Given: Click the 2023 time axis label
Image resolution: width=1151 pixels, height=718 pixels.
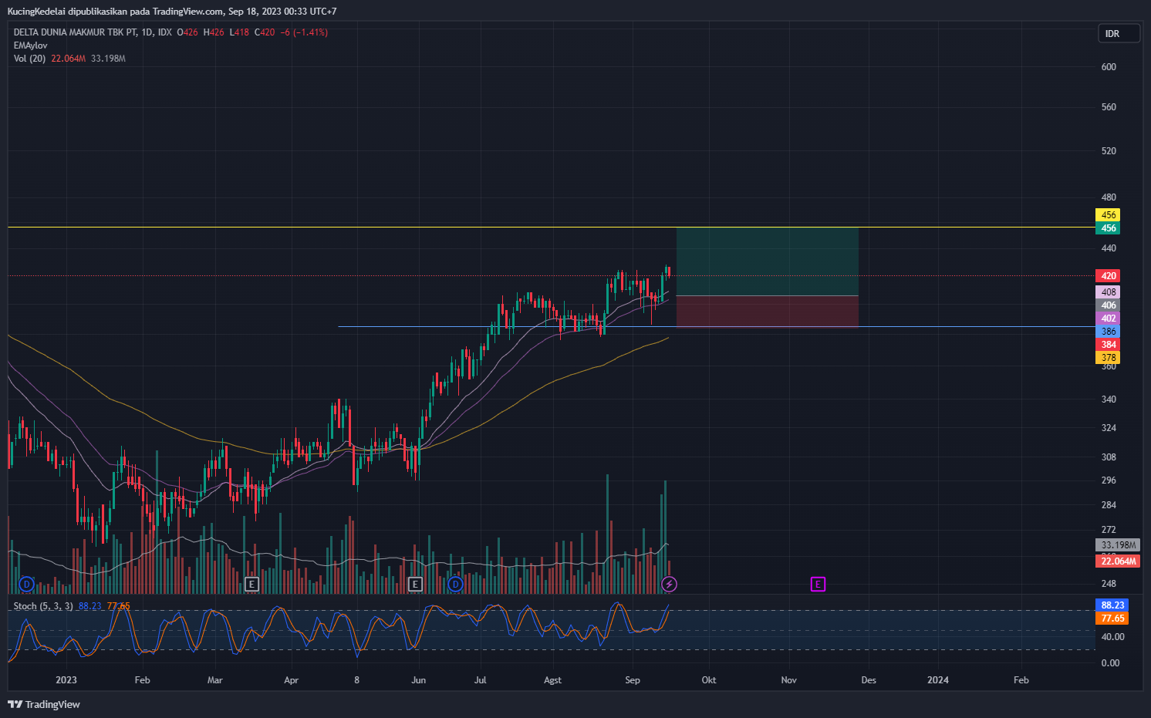Looking at the screenshot, I should pyautogui.click(x=66, y=680).
